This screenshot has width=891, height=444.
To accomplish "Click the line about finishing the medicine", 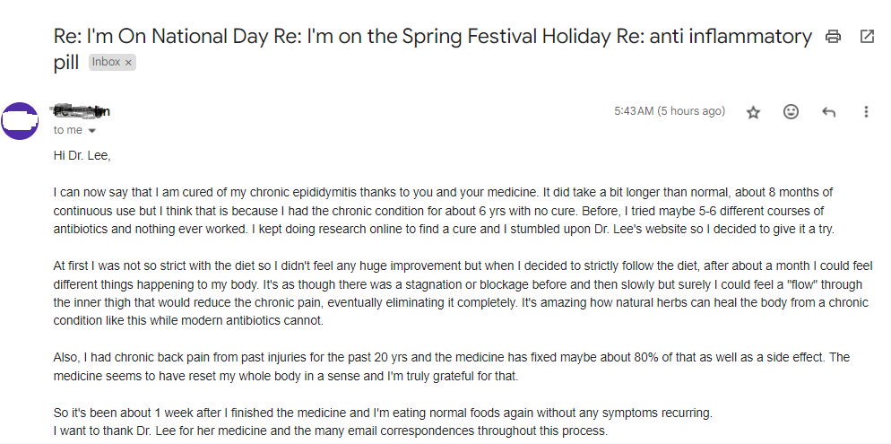I will 383,413.
